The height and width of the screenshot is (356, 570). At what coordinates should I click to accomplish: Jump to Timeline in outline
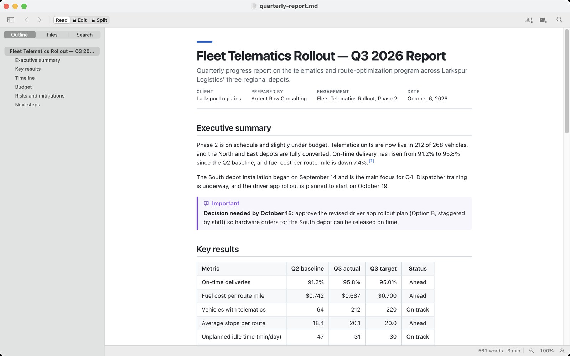click(25, 78)
